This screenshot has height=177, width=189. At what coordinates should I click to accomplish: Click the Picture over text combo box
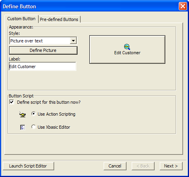click(43, 41)
